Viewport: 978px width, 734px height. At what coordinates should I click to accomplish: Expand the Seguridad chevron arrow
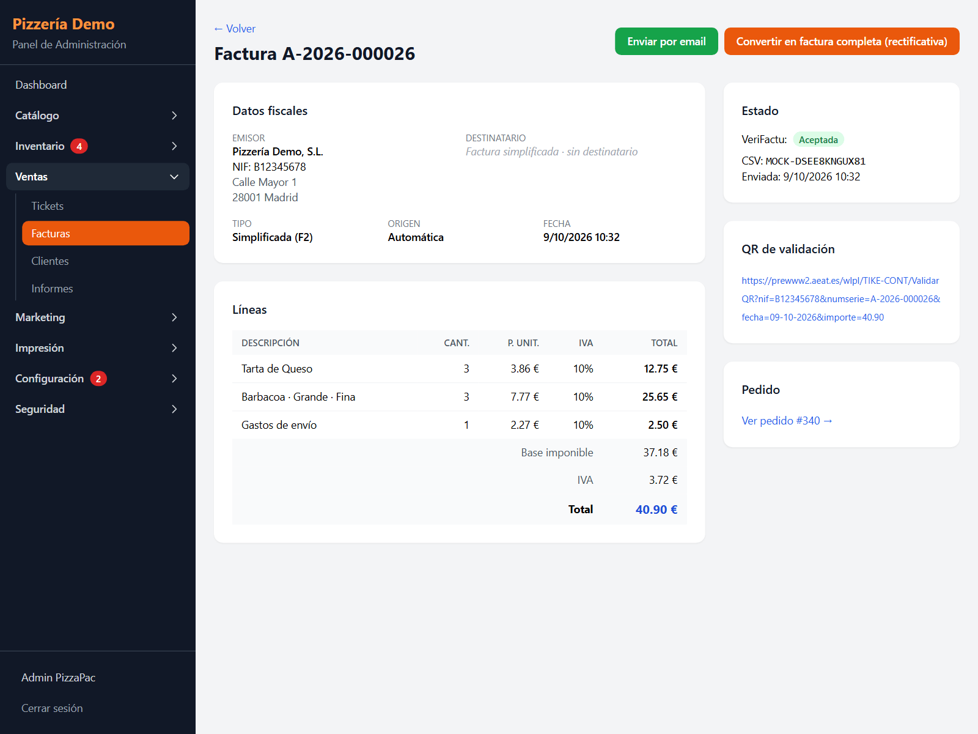pyautogui.click(x=174, y=409)
